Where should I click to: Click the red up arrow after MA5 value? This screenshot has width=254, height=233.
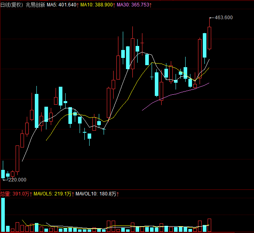pos(78,5)
